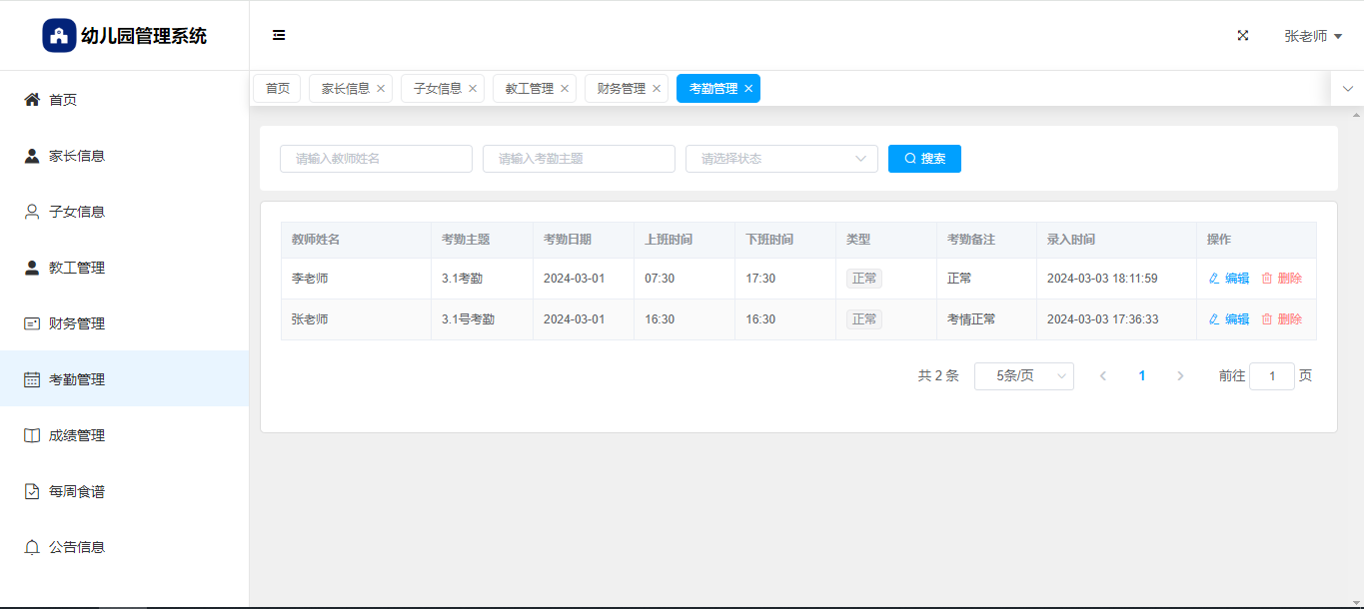Image resolution: width=1364 pixels, height=609 pixels.
Task: Close the 考勤管理 tab
Action: coord(748,89)
